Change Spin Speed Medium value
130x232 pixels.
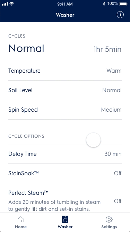(x=111, y=110)
